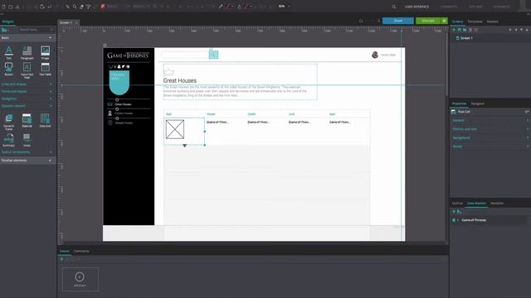Collapse the Basic widgets section

pyautogui.click(x=50, y=38)
